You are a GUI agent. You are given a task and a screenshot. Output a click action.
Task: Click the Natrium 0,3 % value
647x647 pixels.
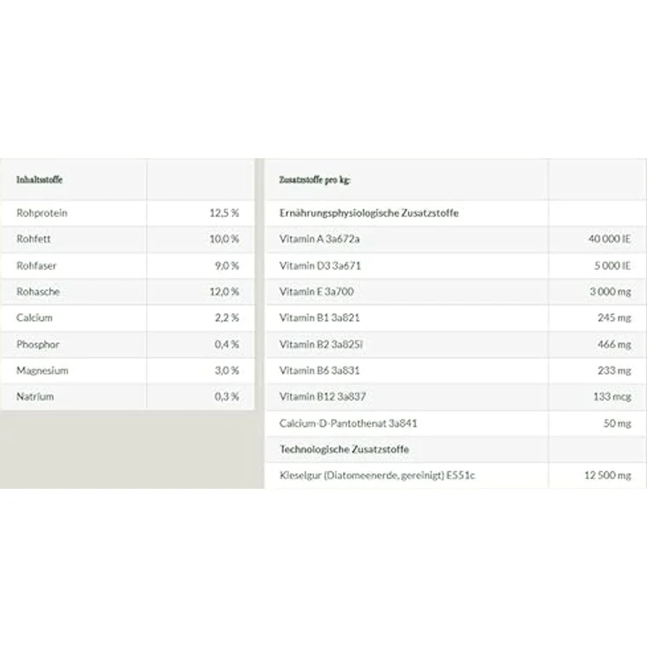[x=227, y=396]
